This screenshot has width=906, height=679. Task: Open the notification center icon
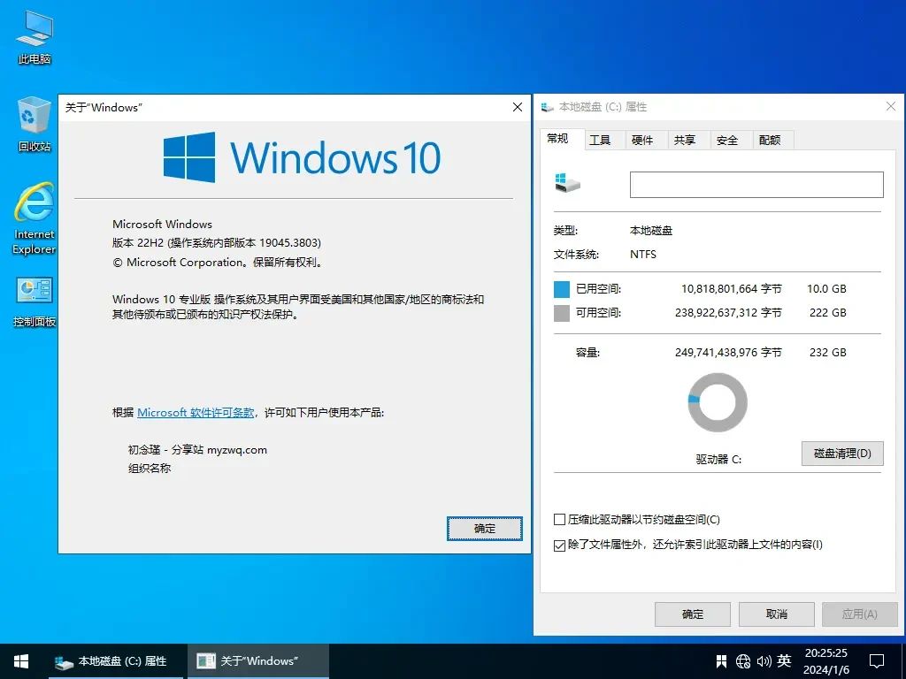877,661
